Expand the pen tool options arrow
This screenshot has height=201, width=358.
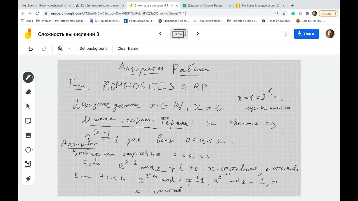33,77
